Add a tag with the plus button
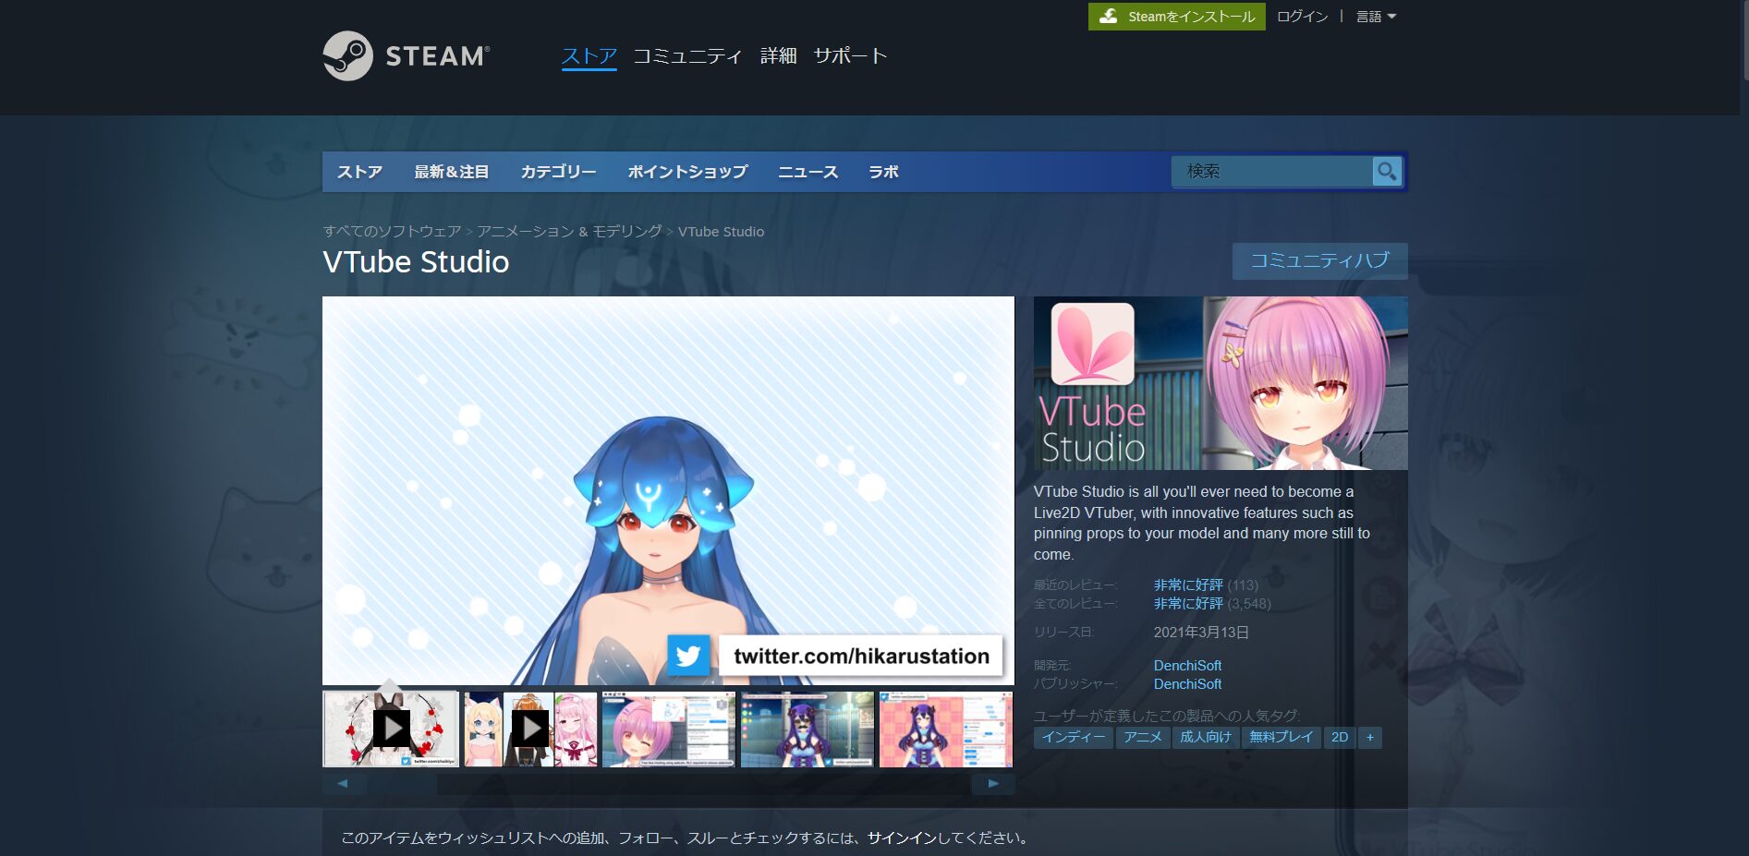Image resolution: width=1749 pixels, height=856 pixels. click(x=1370, y=737)
